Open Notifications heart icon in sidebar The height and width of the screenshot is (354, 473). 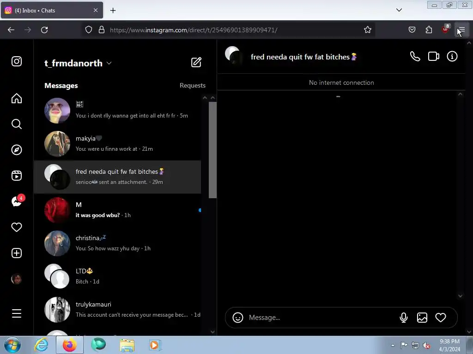click(x=17, y=227)
